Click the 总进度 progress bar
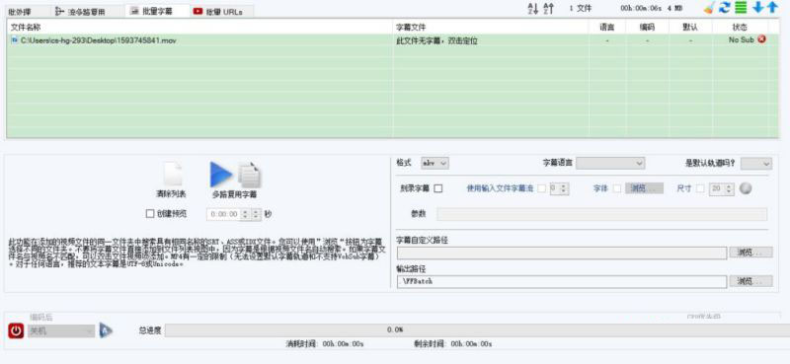Screen dimensions: 790x364 (477, 329)
